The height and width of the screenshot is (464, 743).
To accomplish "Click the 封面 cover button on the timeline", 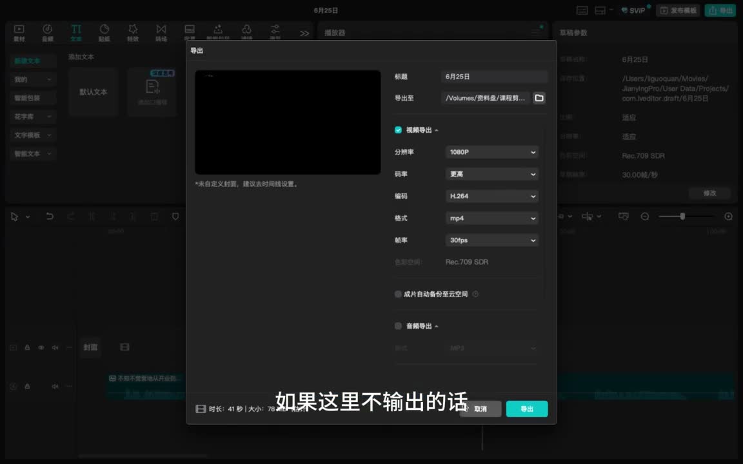I will 90,347.
